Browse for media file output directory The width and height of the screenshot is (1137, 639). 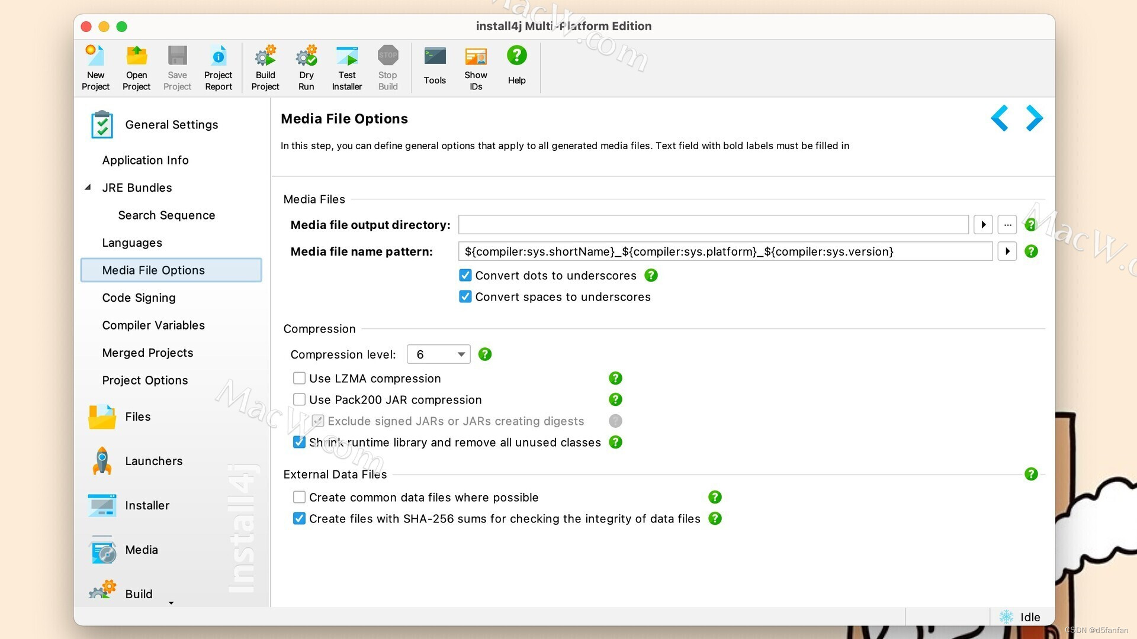pos(1007,224)
